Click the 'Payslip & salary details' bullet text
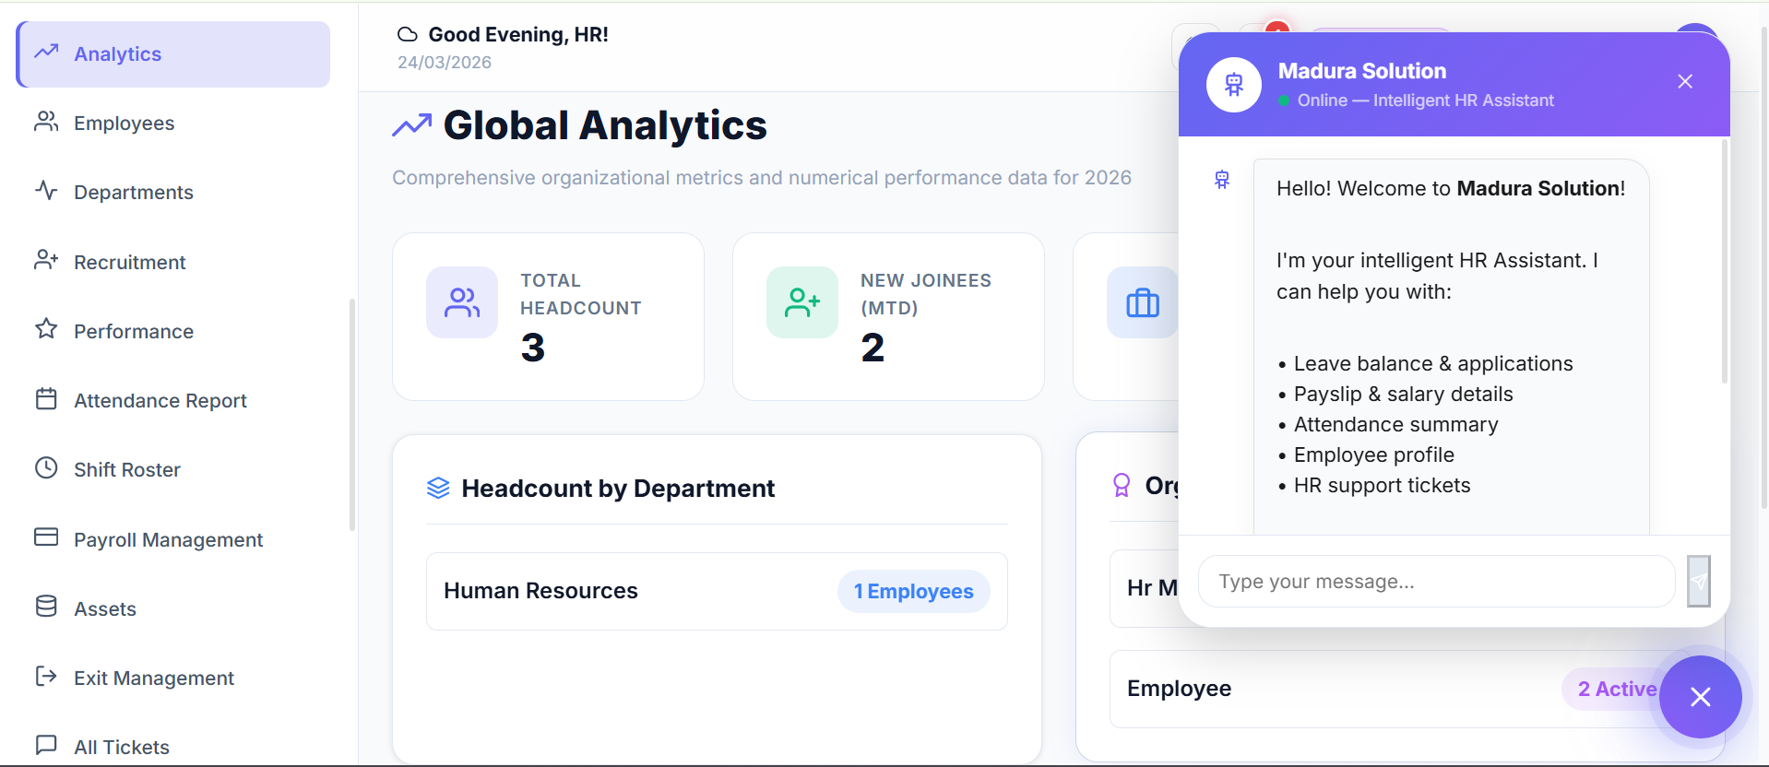Screen dimensions: 1769x767 tap(1403, 395)
